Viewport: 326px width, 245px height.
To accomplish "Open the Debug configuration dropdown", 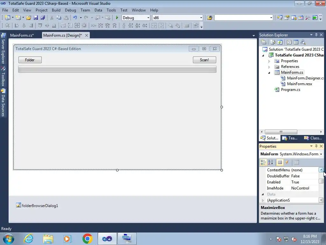I will click(x=148, y=18).
